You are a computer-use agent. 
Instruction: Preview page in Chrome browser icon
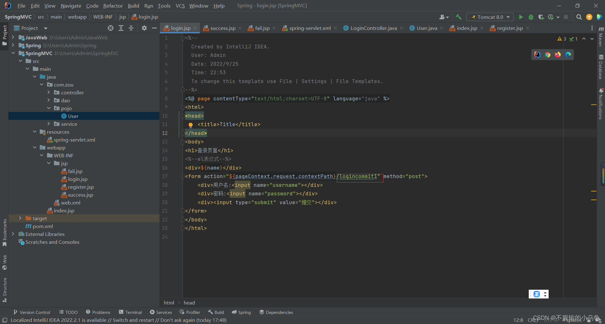548,55
